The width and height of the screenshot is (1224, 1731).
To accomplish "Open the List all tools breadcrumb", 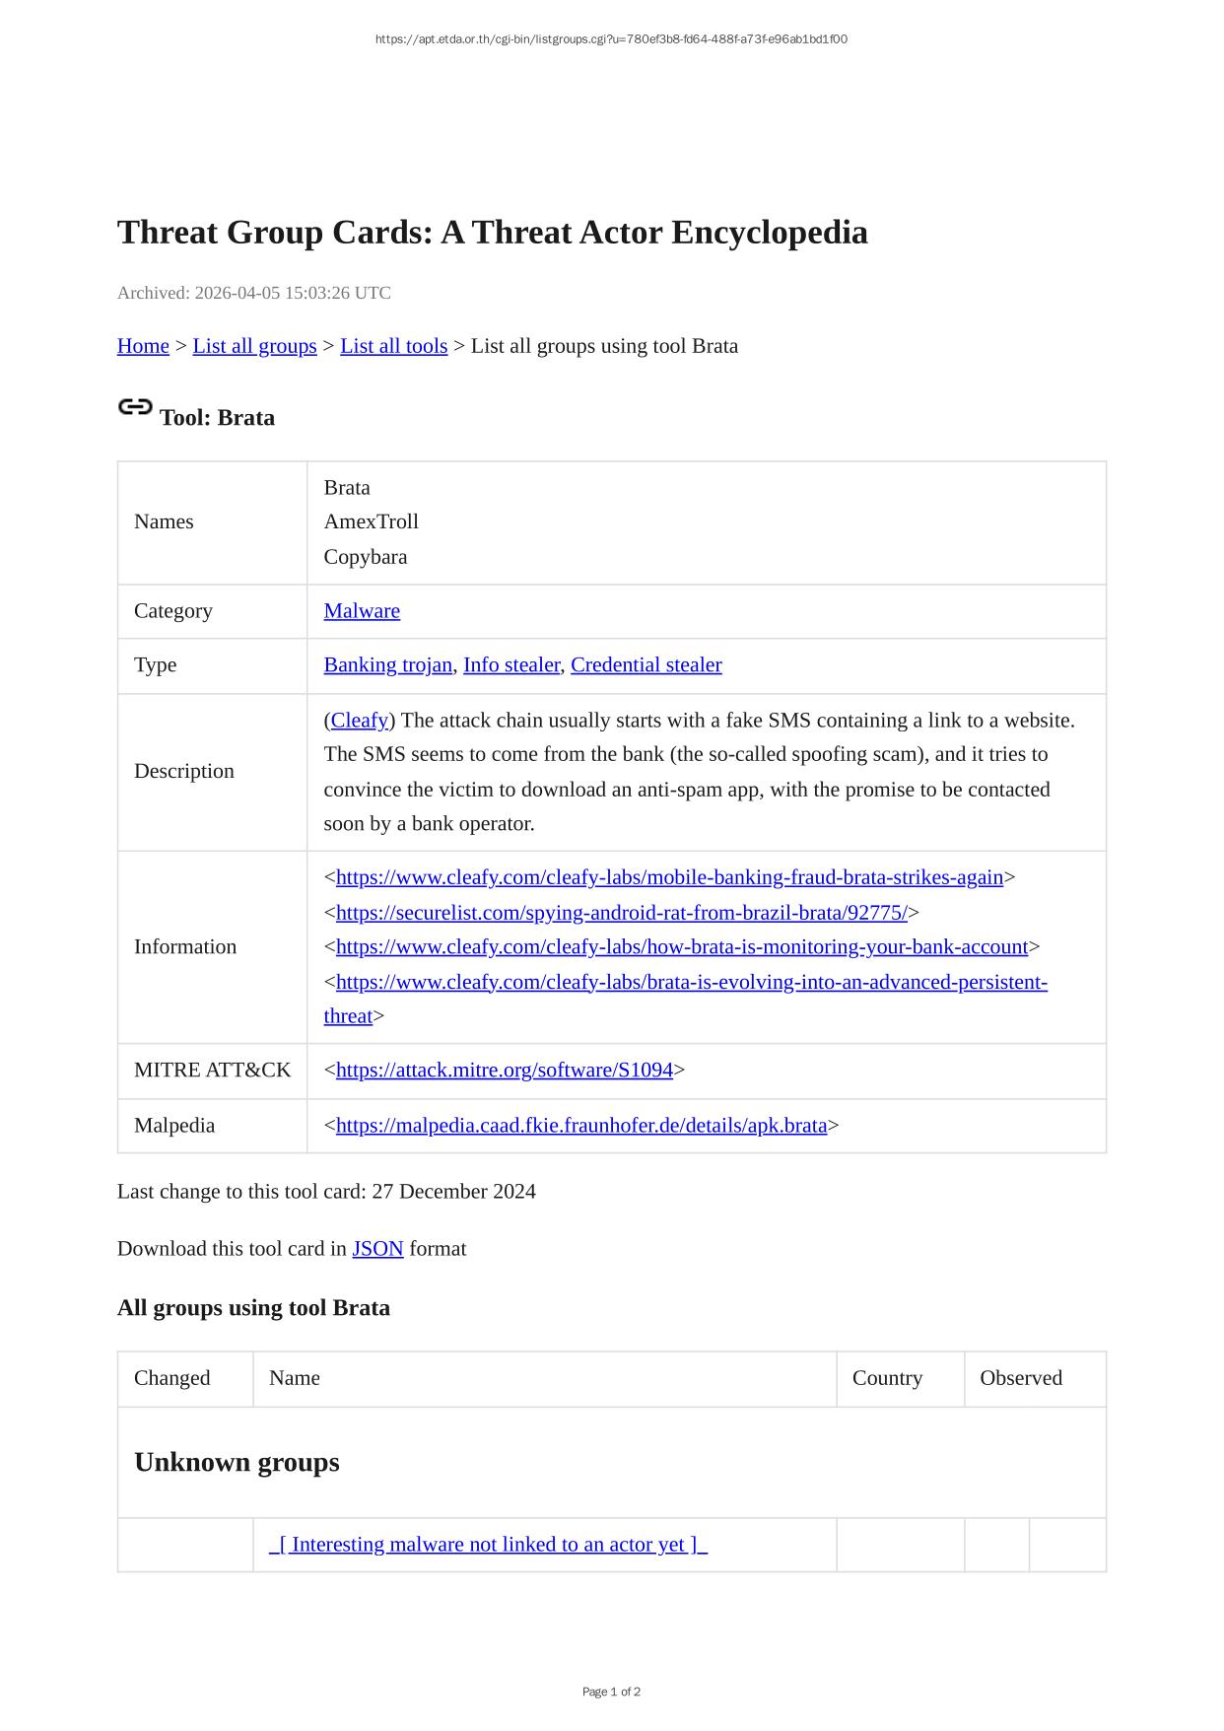I will (x=393, y=346).
